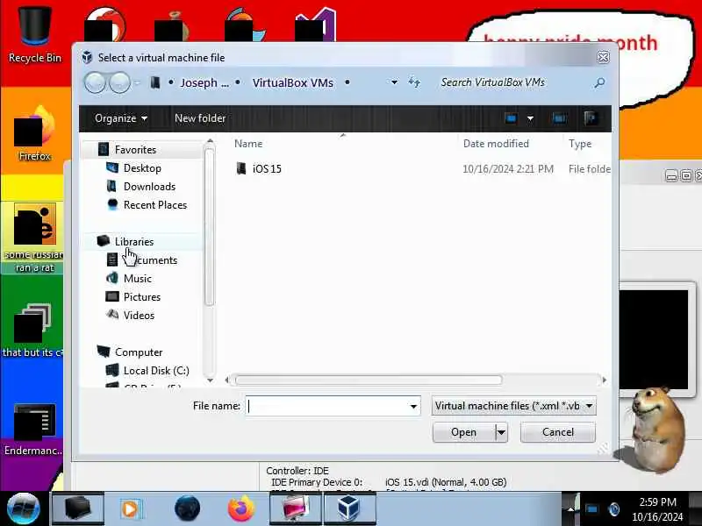This screenshot has height=526, width=702.
Task: Click the VM preview thumbnail in VirtualBox window
Action: (654, 339)
